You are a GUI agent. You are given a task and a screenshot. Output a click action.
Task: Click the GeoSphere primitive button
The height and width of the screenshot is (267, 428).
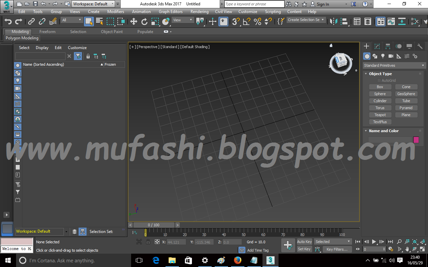406,94
